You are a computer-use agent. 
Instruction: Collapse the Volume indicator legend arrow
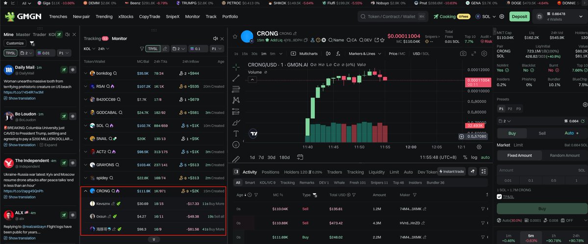pyautogui.click(x=253, y=79)
